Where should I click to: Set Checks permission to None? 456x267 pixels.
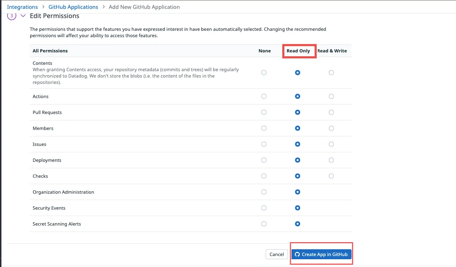click(x=264, y=176)
